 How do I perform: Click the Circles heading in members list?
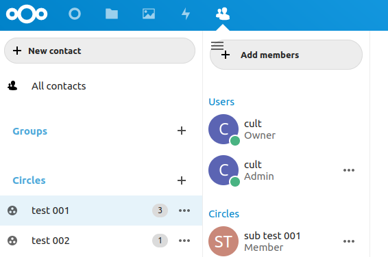click(x=224, y=214)
